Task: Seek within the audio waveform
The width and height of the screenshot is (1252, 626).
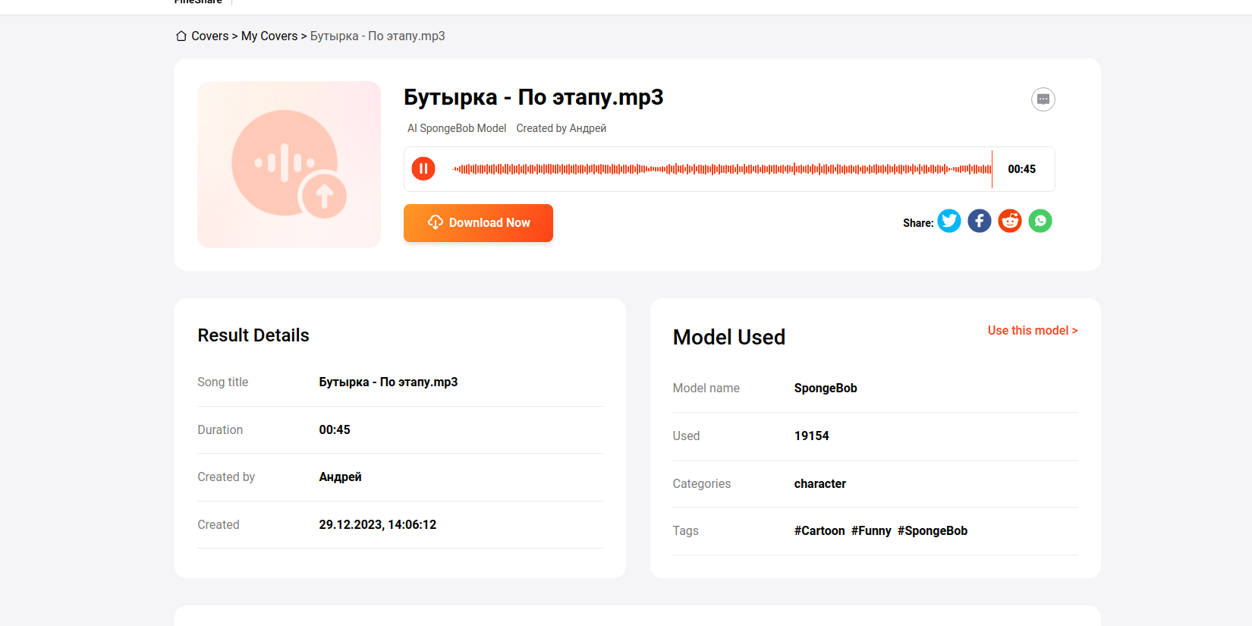Action: click(x=721, y=169)
